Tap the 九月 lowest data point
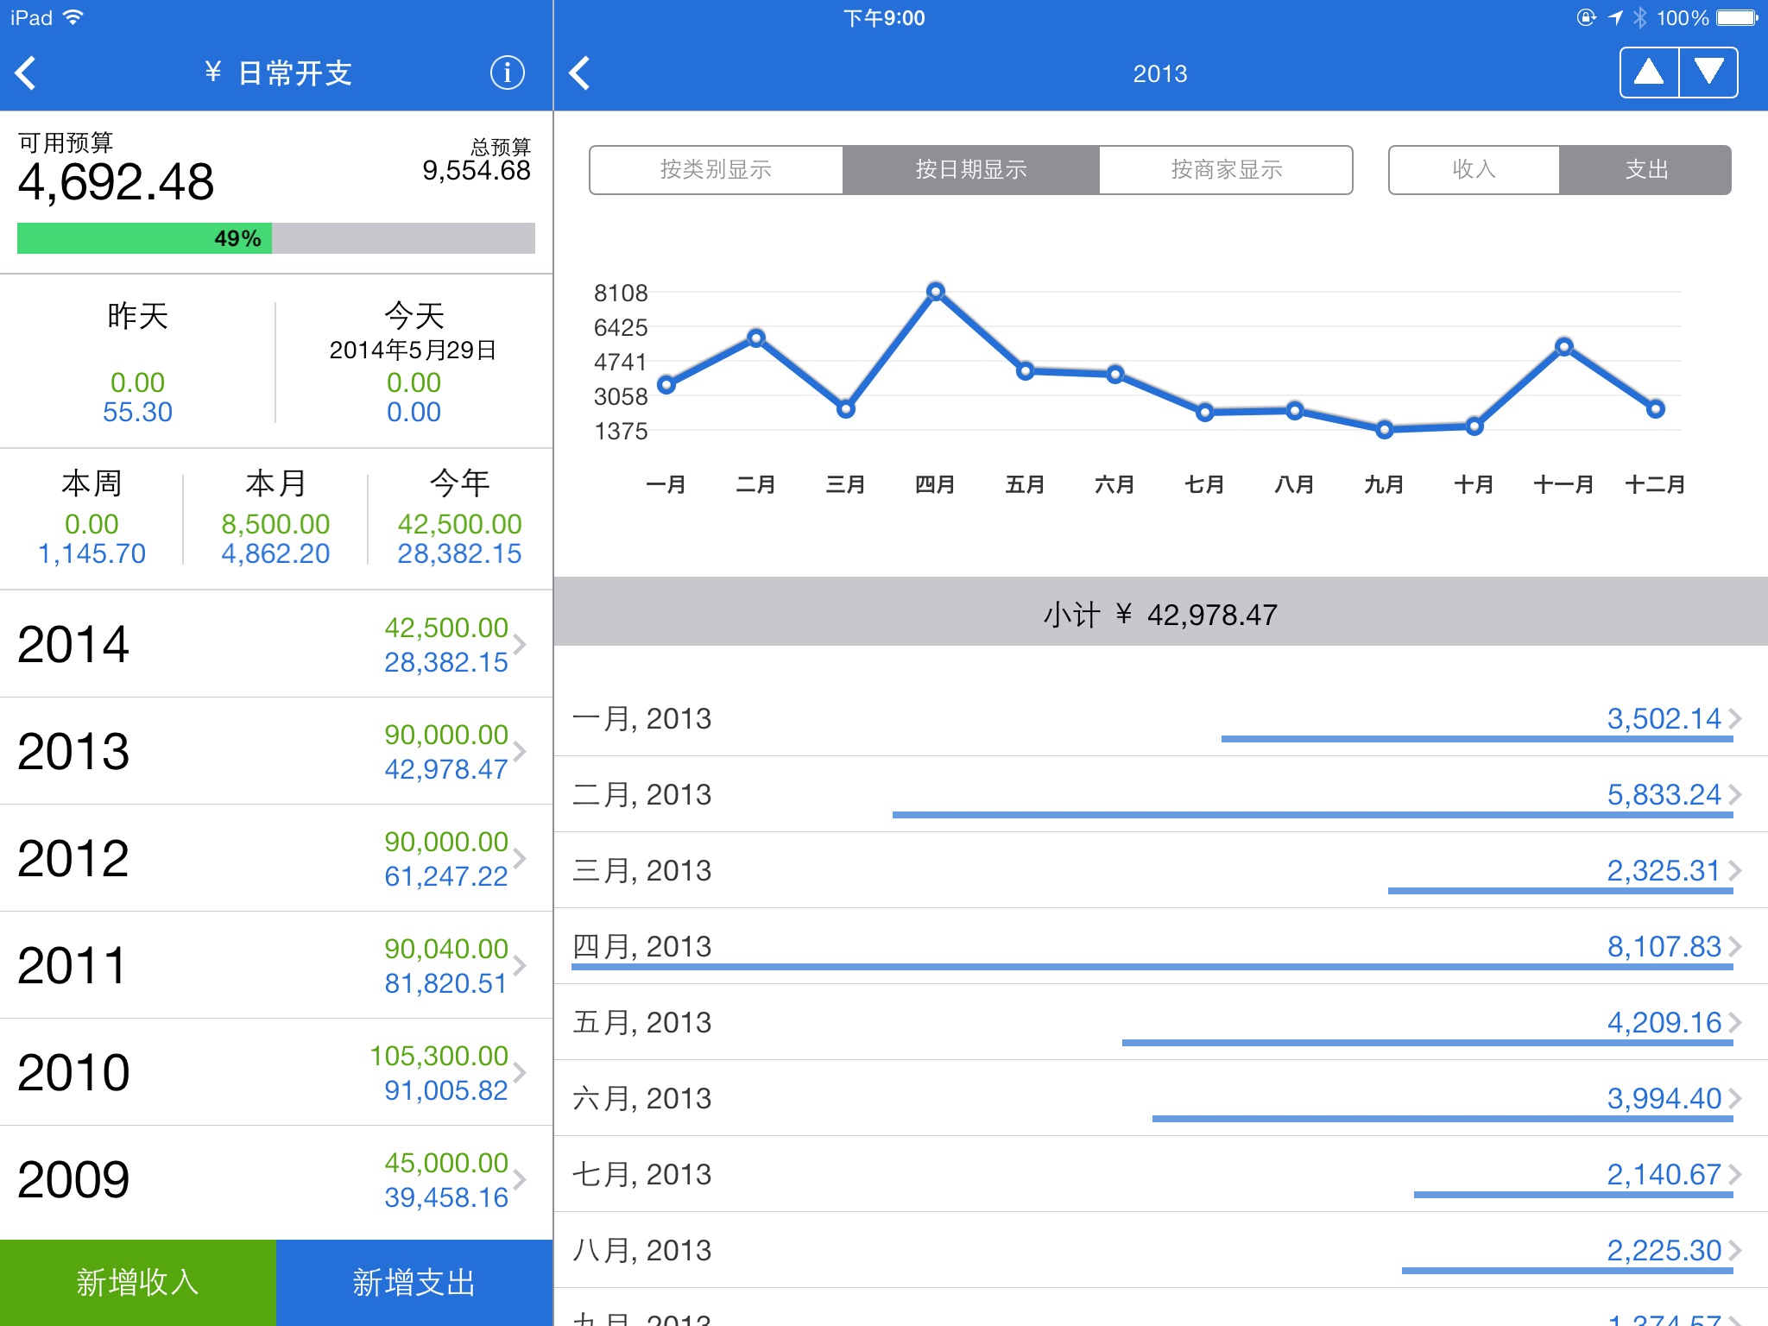The width and height of the screenshot is (1768, 1326). tap(1385, 429)
